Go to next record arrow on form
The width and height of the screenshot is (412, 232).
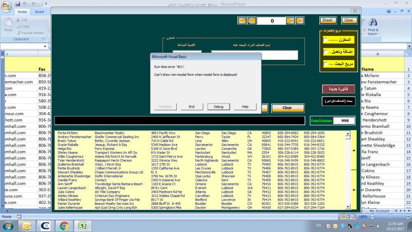(x=290, y=21)
